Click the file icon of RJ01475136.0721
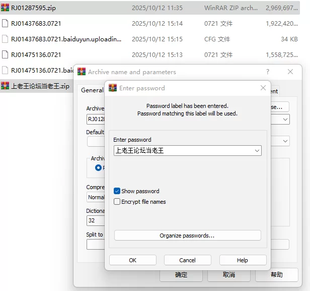The image size is (310, 291). (x=5, y=55)
